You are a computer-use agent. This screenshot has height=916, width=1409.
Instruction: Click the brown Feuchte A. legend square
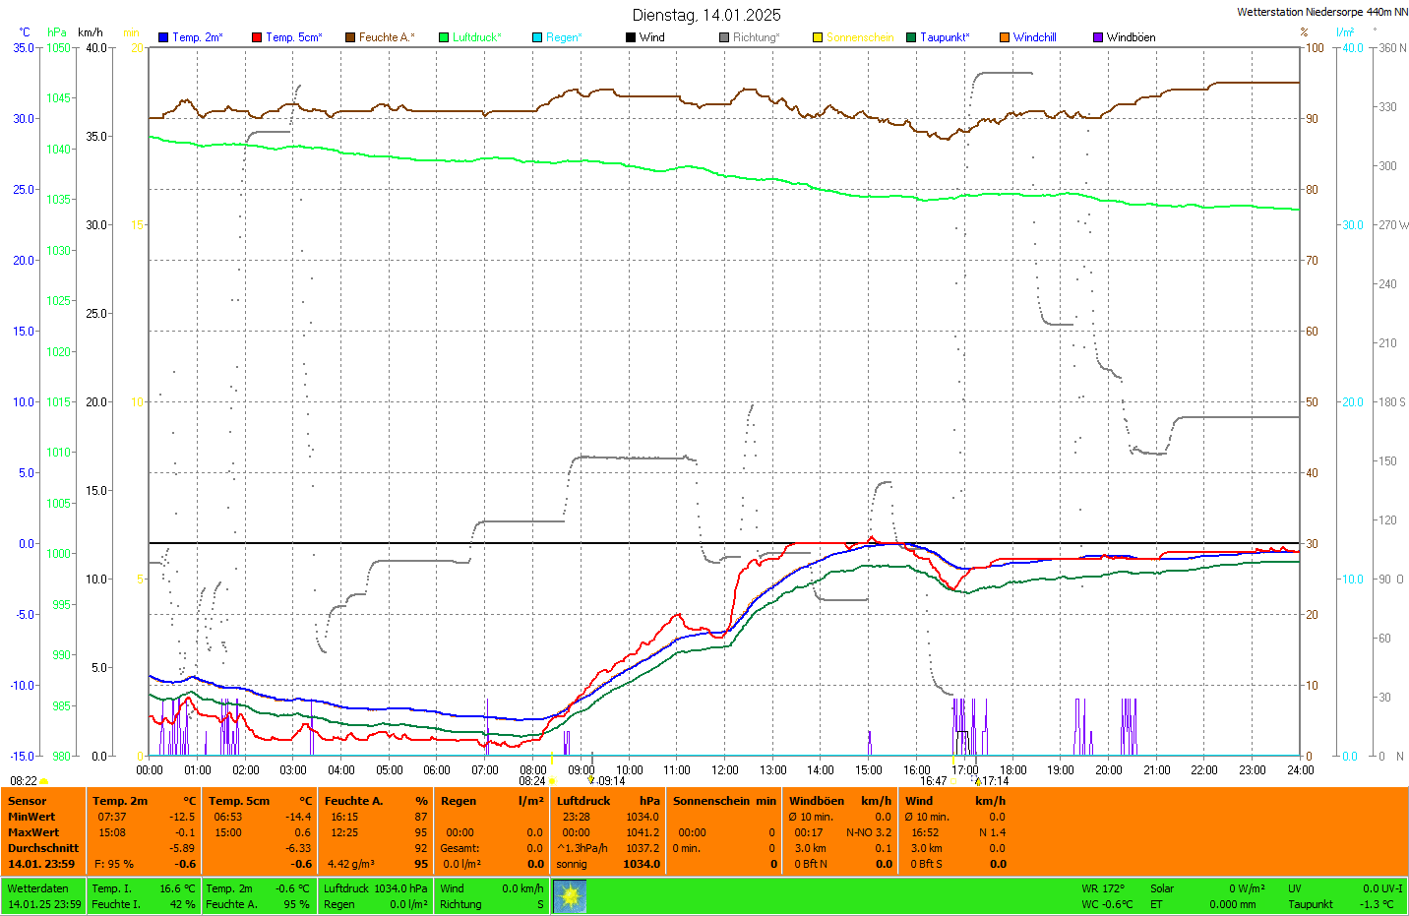349,37
